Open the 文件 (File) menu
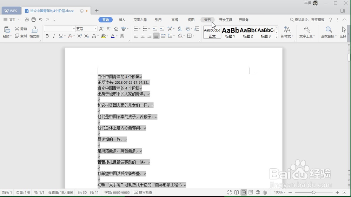 (x=12, y=20)
